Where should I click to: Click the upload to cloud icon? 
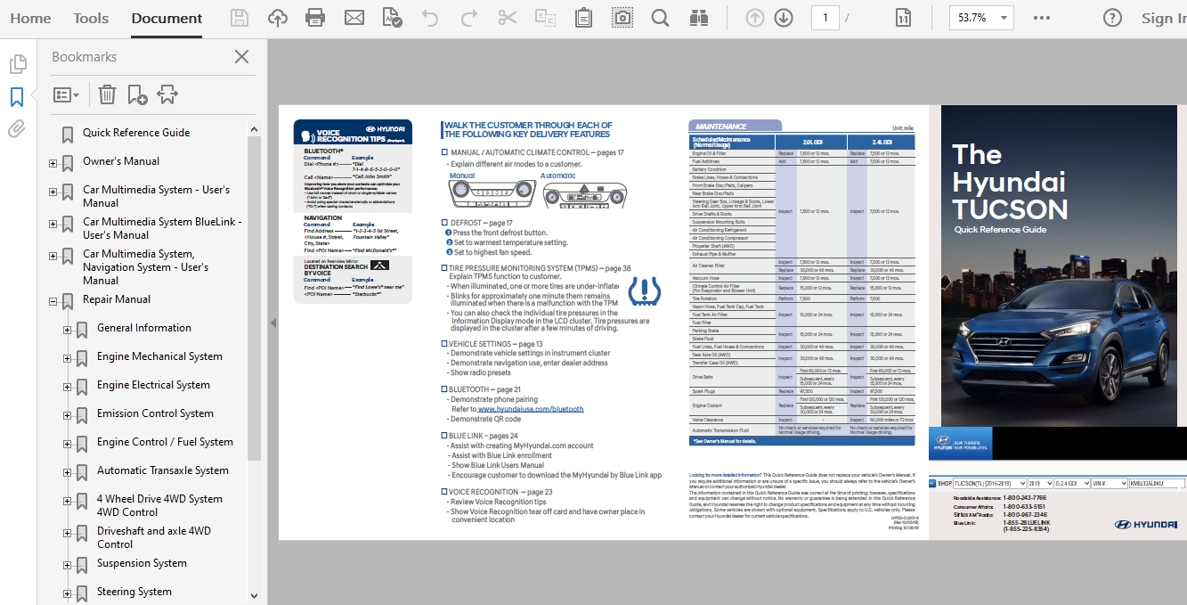(x=277, y=18)
